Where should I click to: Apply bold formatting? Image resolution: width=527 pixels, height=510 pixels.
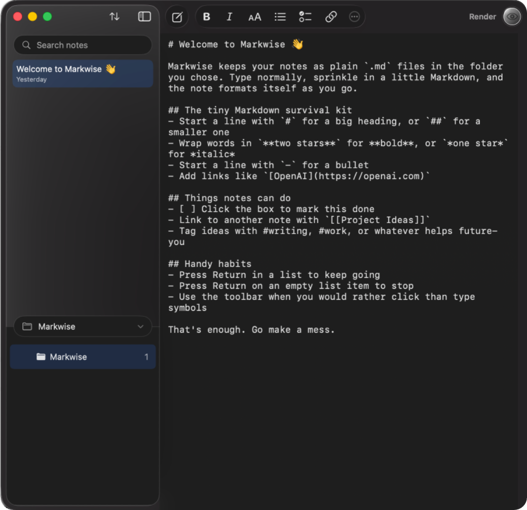tap(206, 17)
